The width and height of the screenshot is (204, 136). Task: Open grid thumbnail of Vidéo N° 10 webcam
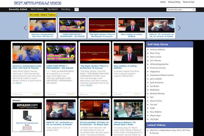pos(61,110)
